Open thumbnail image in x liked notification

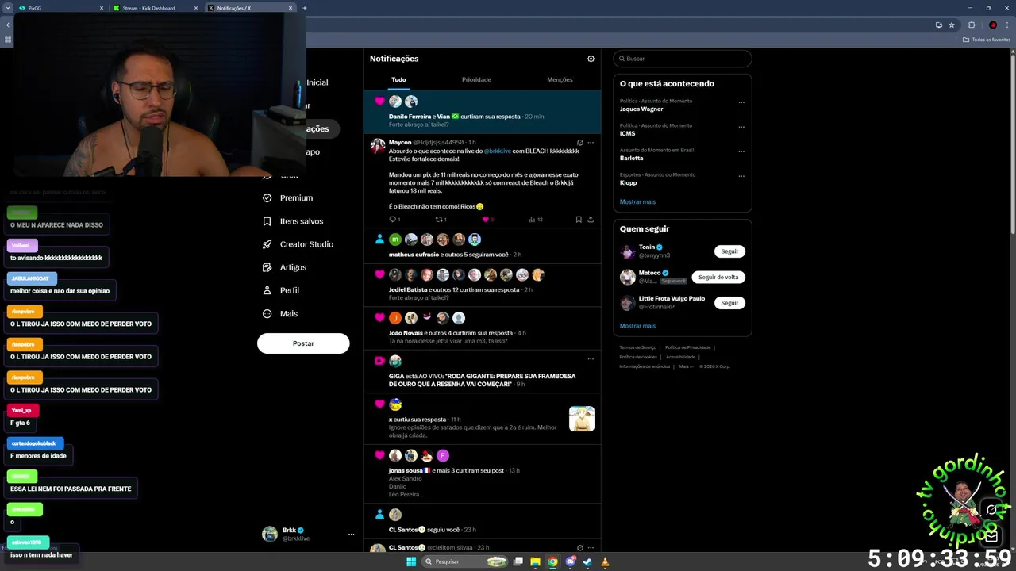click(x=582, y=419)
